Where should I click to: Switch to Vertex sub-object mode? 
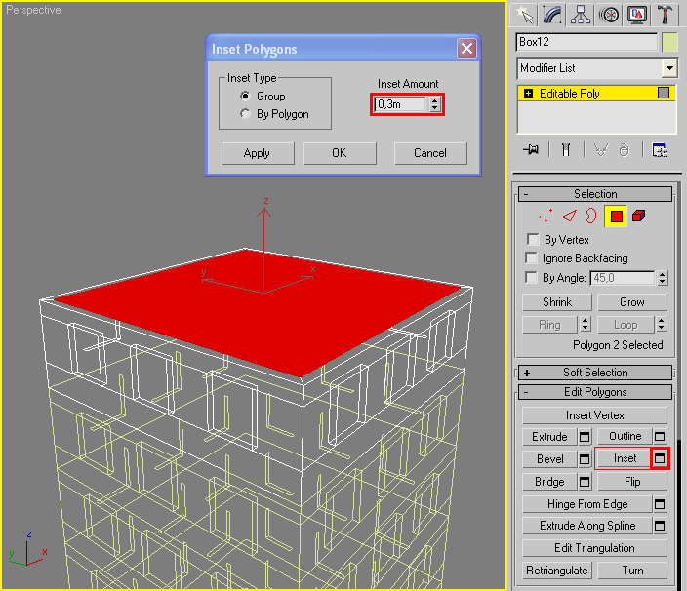pos(546,216)
